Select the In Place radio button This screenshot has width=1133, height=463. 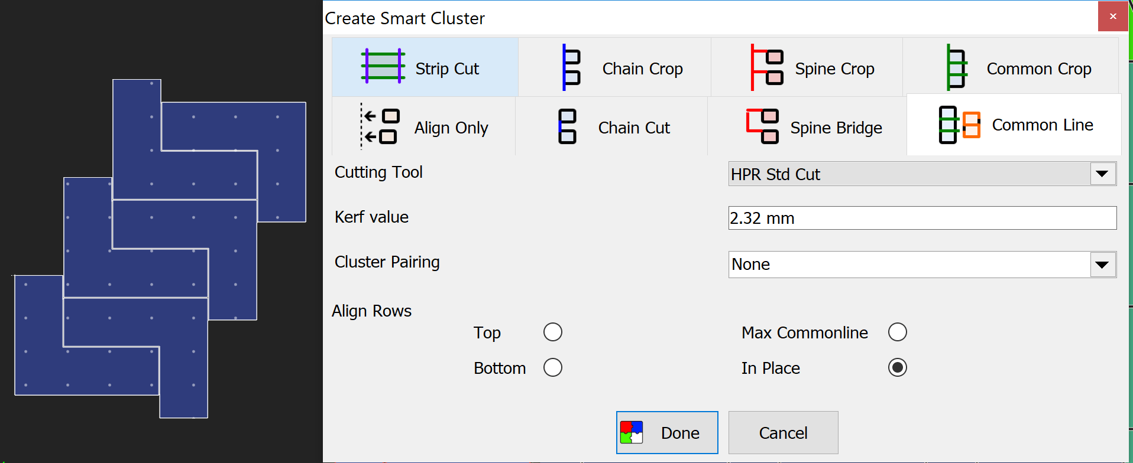pos(898,367)
